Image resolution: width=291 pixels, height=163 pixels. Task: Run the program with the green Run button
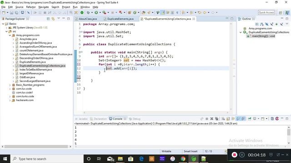tap(96, 13)
